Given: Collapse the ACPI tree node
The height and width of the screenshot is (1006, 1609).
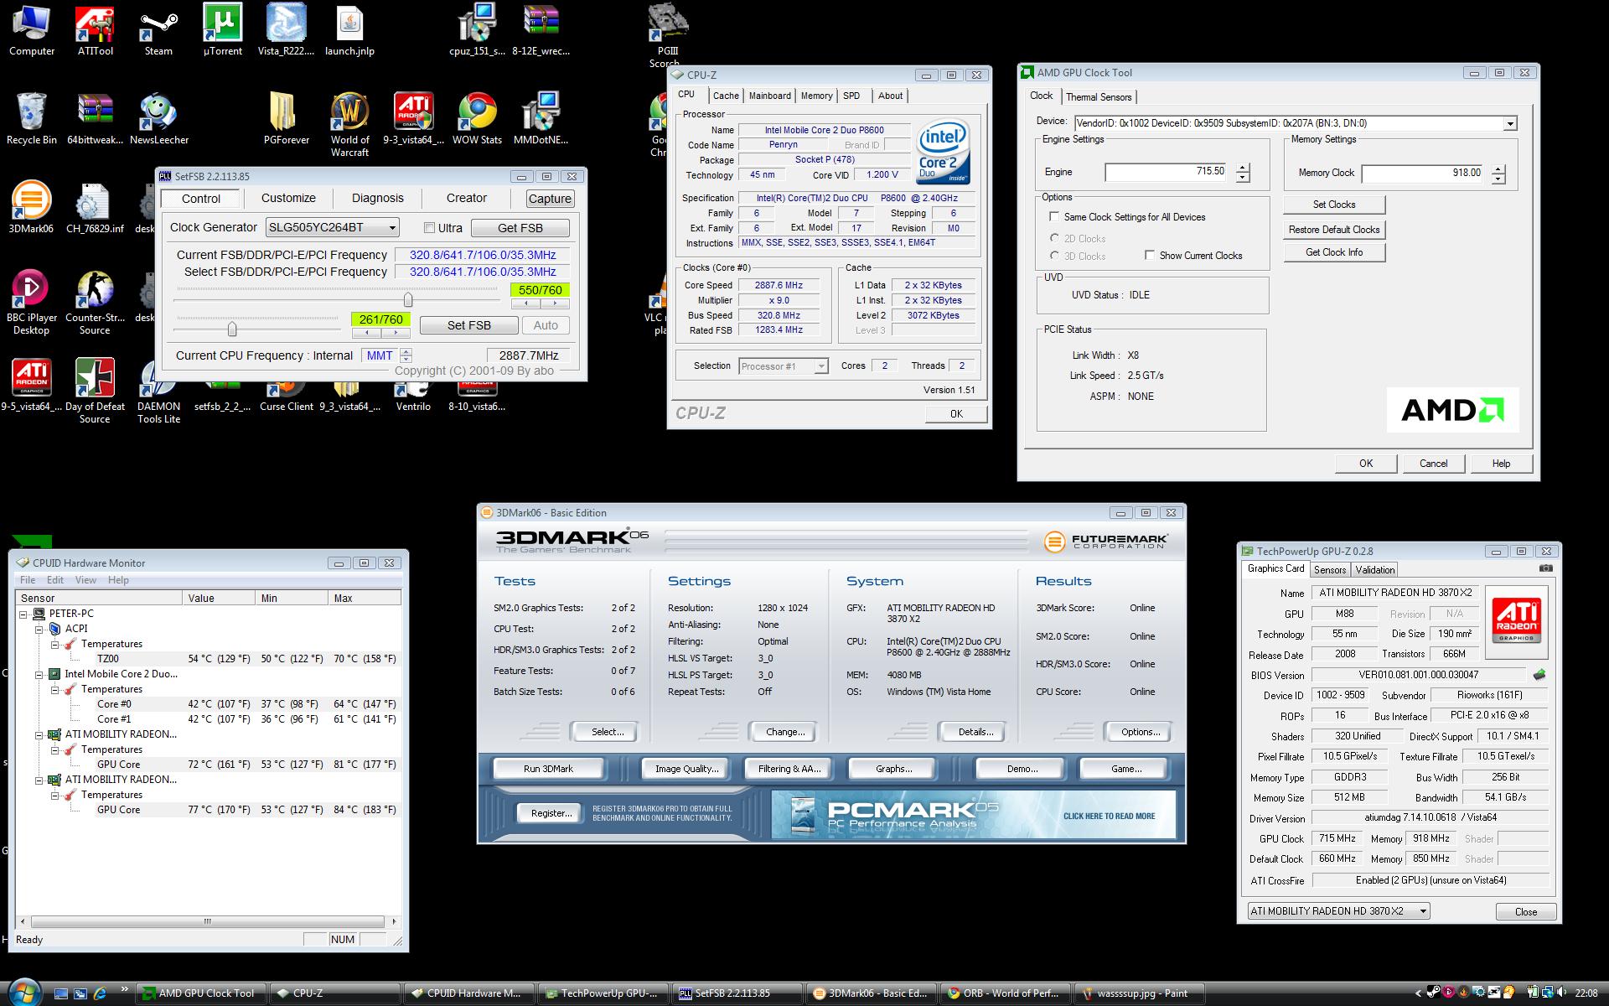Looking at the screenshot, I should pyautogui.click(x=39, y=629).
